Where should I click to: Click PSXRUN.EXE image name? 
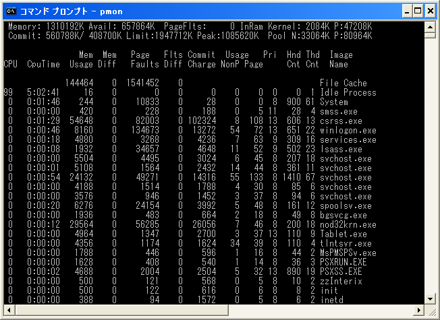[343, 262]
